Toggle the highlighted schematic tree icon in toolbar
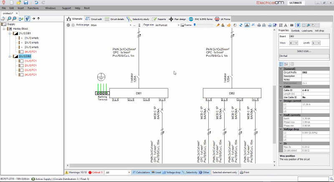Screen dimensions: 334x182 (247, 25)
